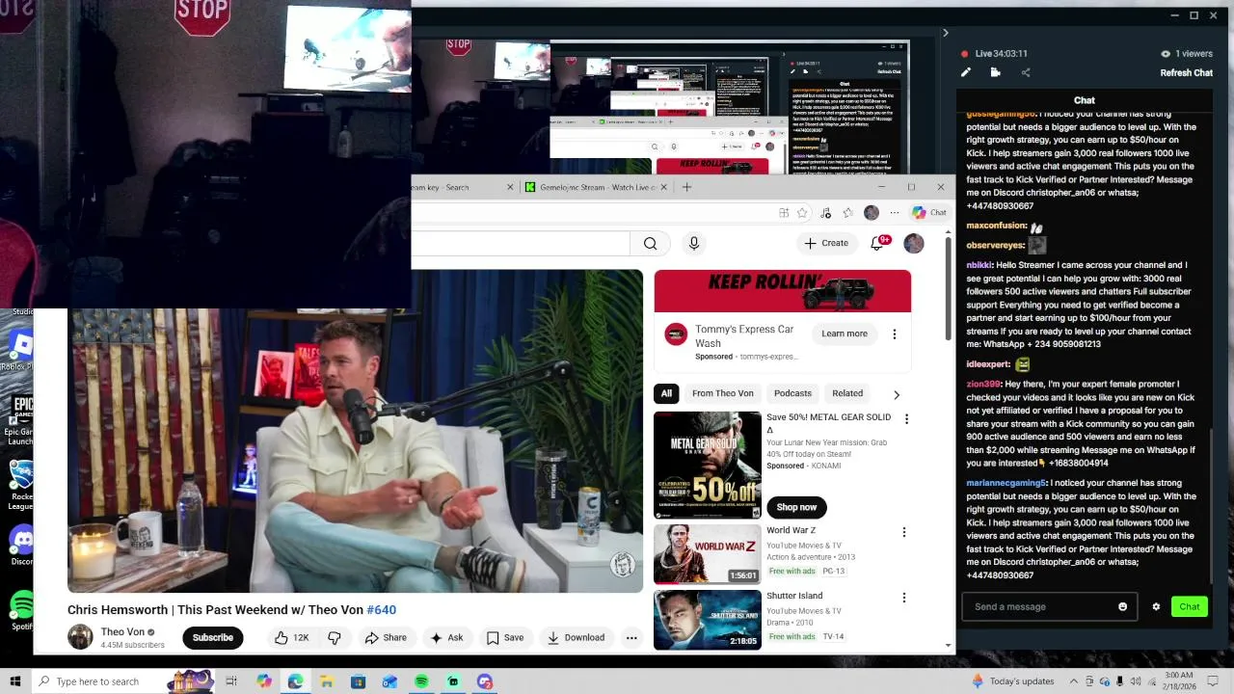Image resolution: width=1234 pixels, height=694 pixels.
Task: Click the Share button under video
Action: [x=386, y=637]
